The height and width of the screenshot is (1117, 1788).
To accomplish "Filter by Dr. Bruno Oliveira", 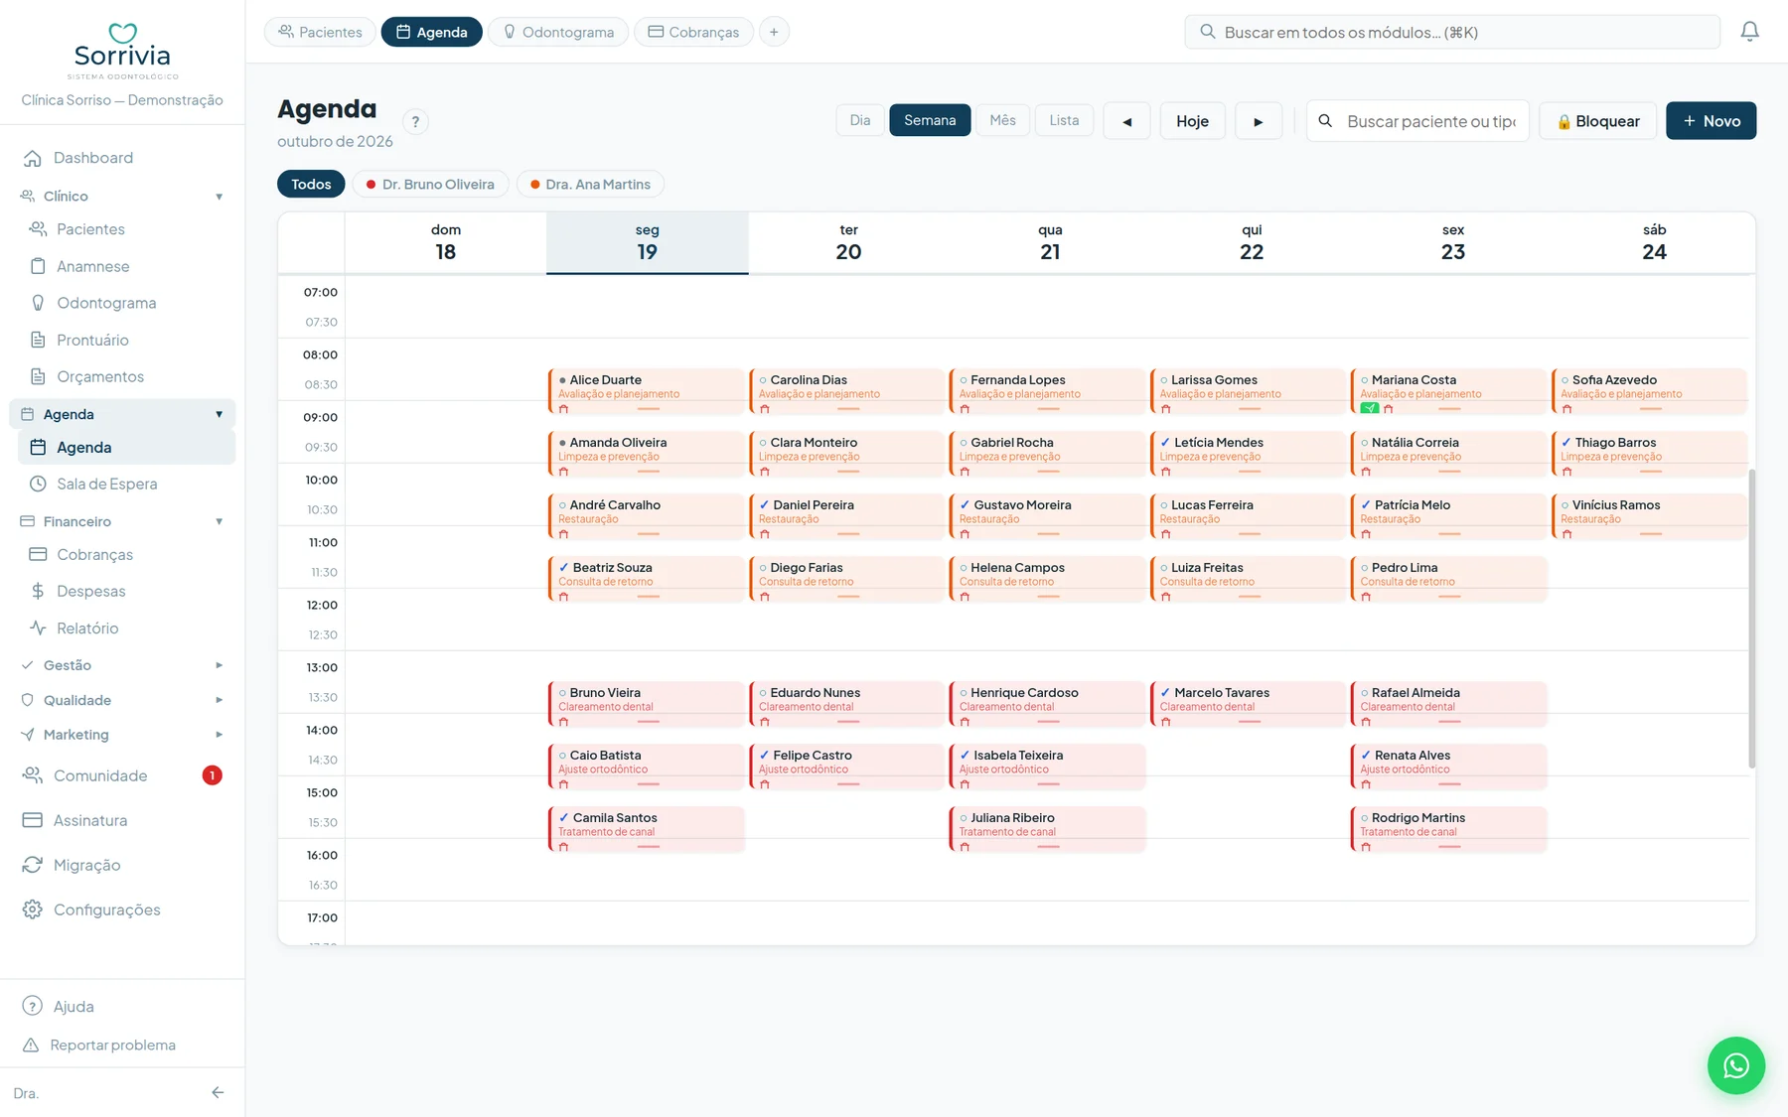I will (x=430, y=184).
